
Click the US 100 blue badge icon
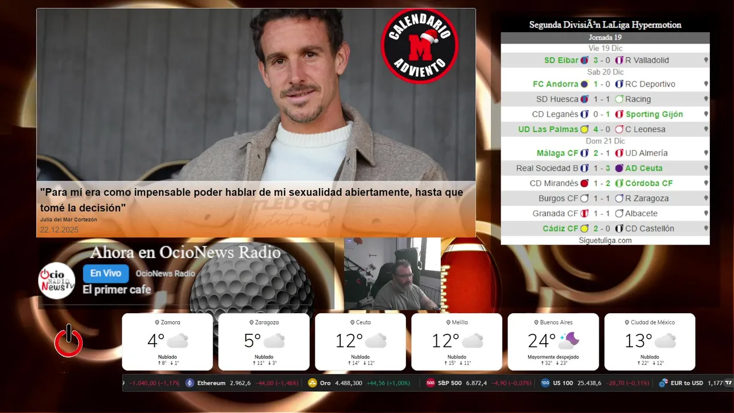[545, 383]
